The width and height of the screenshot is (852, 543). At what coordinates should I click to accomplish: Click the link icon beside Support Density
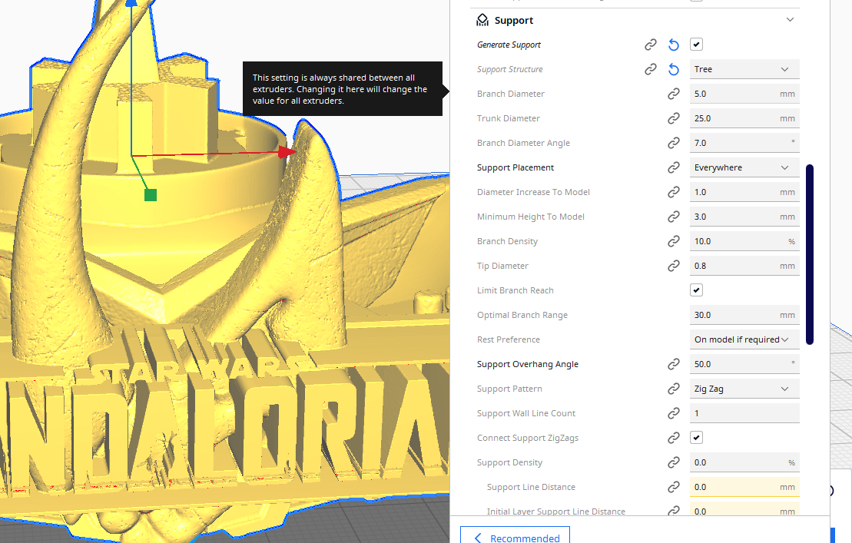point(674,462)
